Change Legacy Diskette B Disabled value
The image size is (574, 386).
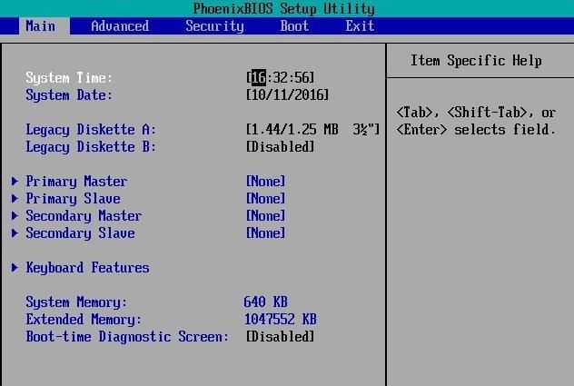point(280,147)
